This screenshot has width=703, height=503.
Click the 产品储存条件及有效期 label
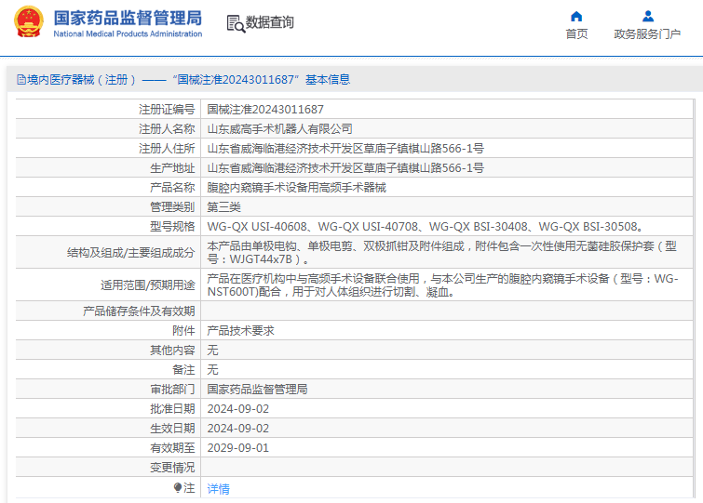pos(139,311)
